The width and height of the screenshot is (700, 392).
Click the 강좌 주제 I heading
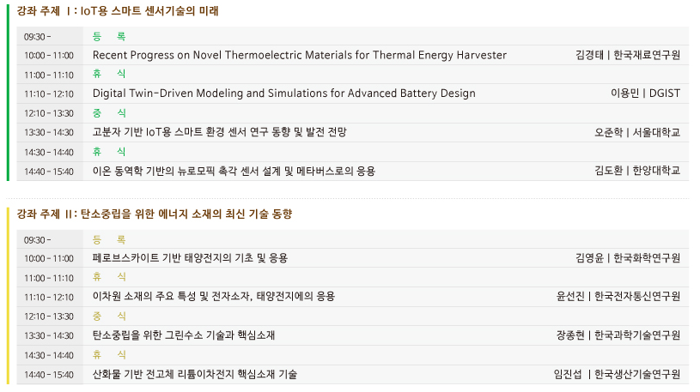point(118,11)
